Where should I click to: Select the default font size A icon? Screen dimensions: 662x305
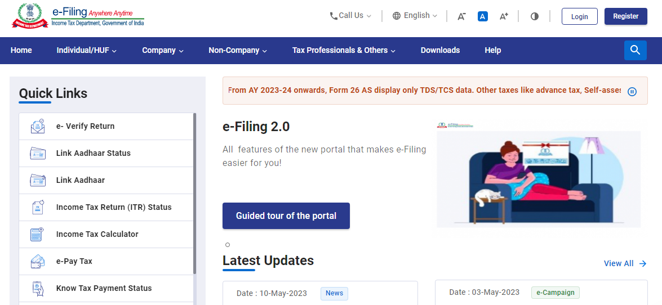[x=483, y=16]
